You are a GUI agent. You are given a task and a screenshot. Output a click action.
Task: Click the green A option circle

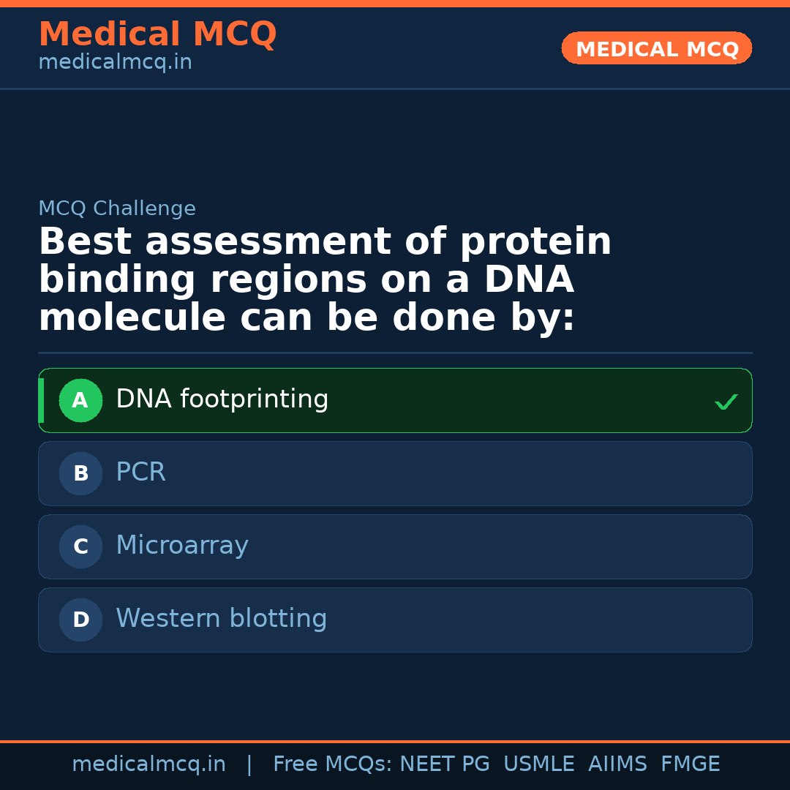click(80, 400)
